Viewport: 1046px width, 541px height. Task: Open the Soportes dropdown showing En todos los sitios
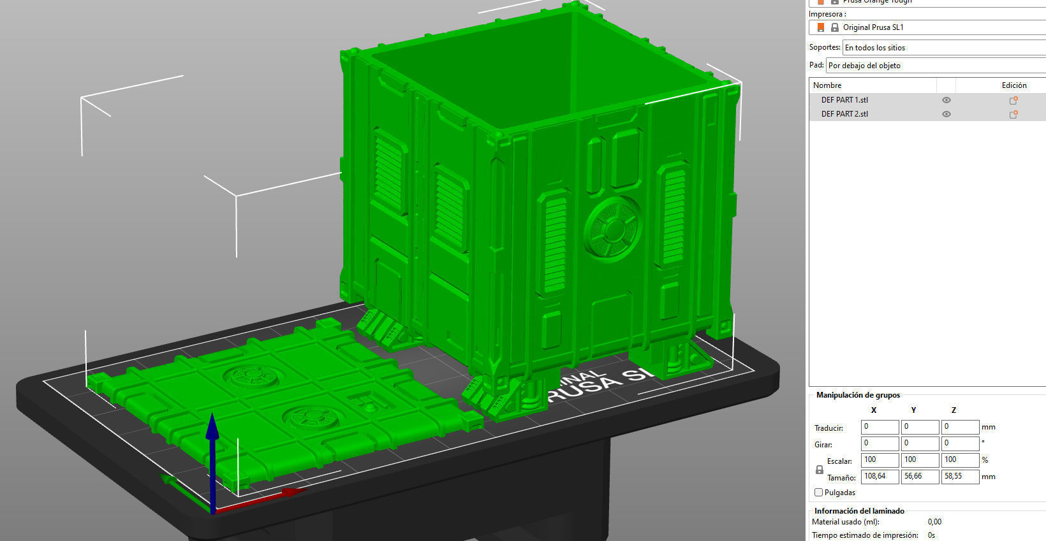(x=944, y=48)
